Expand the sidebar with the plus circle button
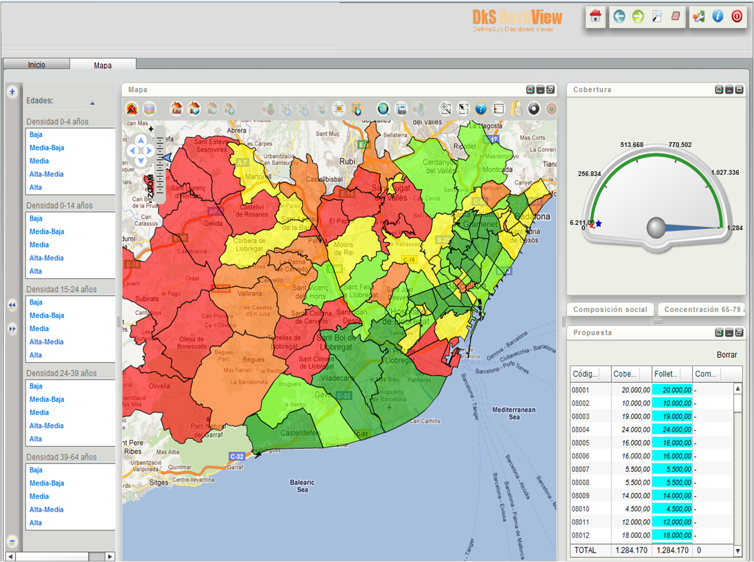 [12, 91]
